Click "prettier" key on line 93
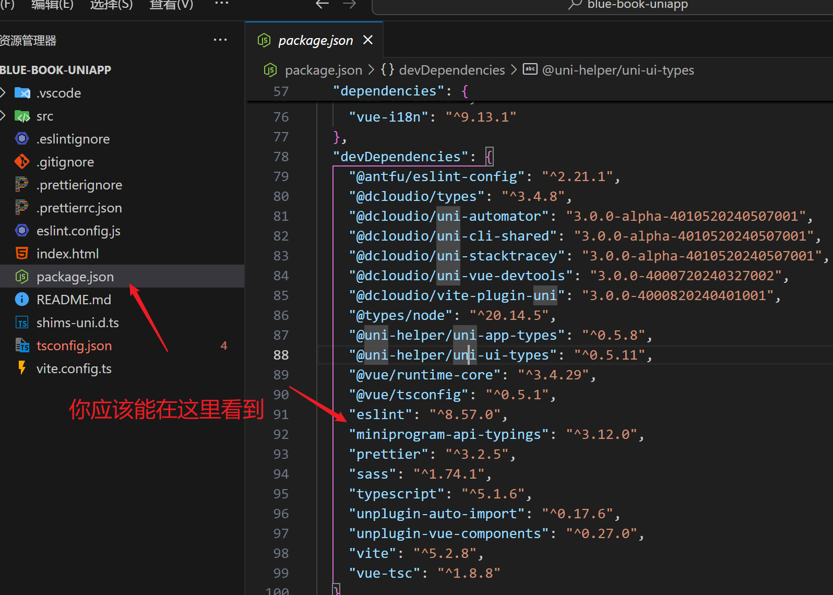This screenshot has height=595, width=833. (x=388, y=454)
